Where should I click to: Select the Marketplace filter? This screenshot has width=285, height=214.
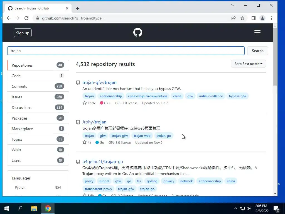[38, 129]
